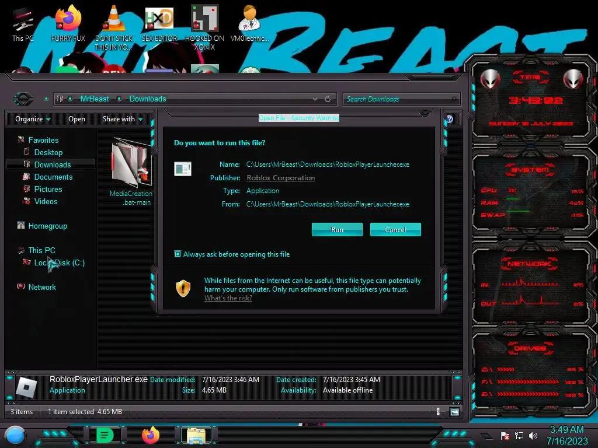Open Videos in the navigation pane
Image resolution: width=598 pixels, height=448 pixels.
[46, 201]
